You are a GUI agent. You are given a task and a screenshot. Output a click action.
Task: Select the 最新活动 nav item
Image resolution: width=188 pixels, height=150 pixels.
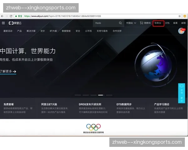click(8, 31)
